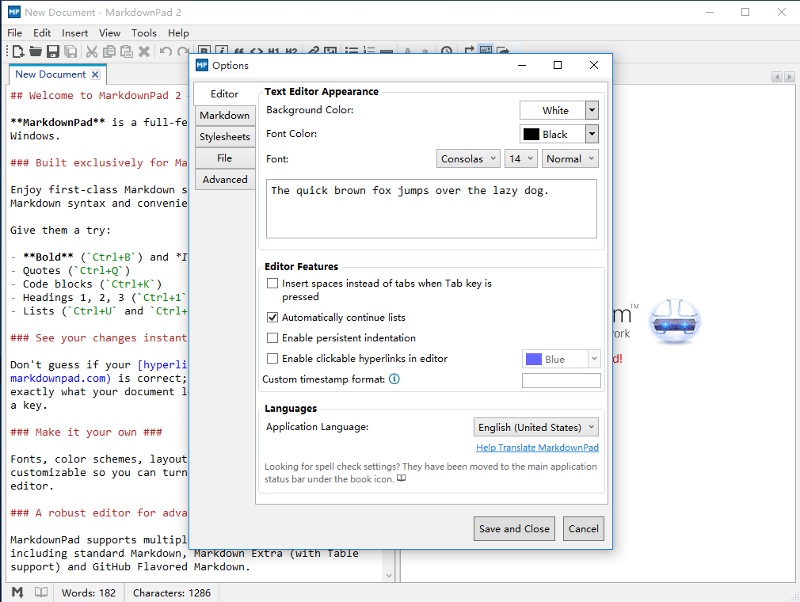This screenshot has height=602, width=800.
Task: Open the Consolas font dropdown
Action: point(468,158)
